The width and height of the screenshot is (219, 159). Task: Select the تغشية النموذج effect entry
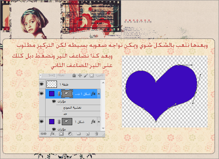(x=72, y=108)
